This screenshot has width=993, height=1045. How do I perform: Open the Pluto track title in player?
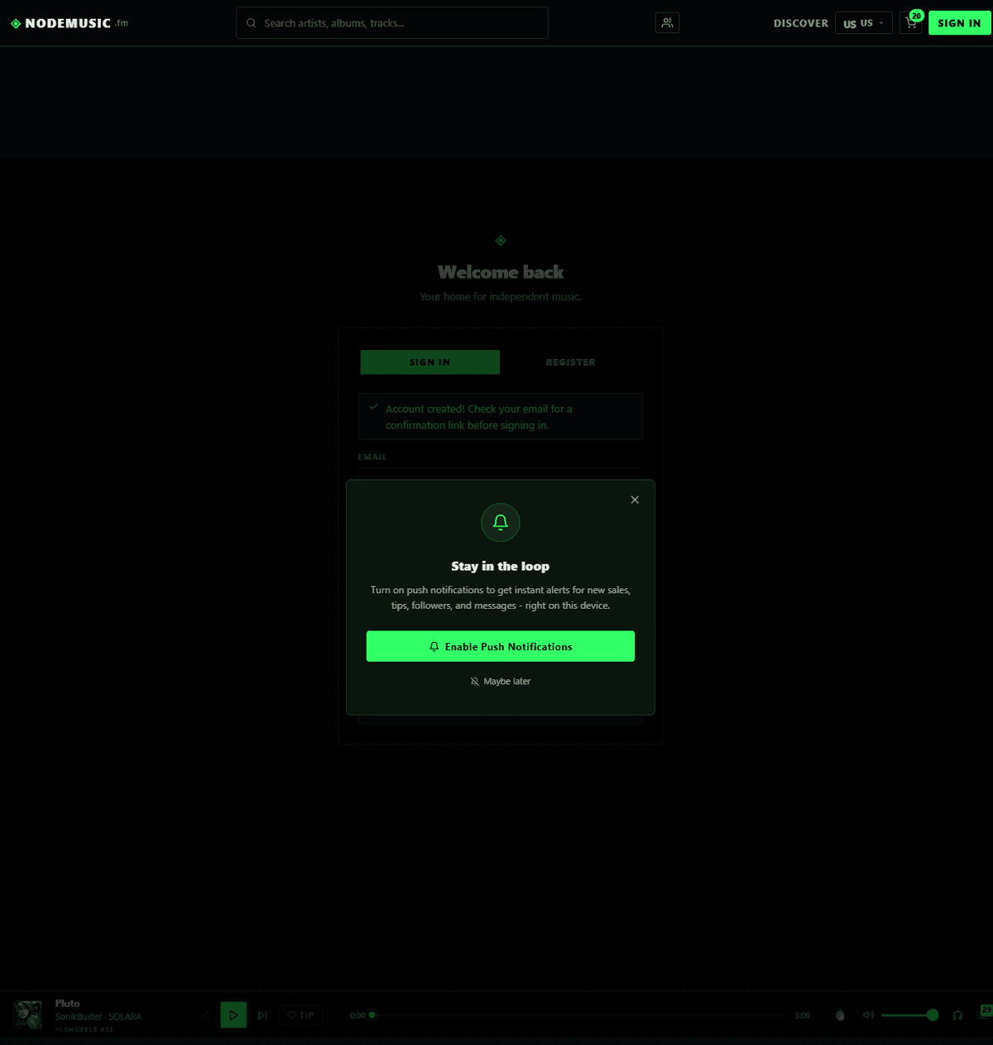[x=68, y=1004]
